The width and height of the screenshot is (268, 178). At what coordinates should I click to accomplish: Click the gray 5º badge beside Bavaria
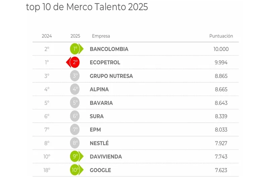(75, 103)
